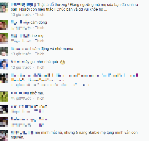Click the "13 giờ trước" timestamp below the "nhớ mama" comment

click(x=21, y=54)
